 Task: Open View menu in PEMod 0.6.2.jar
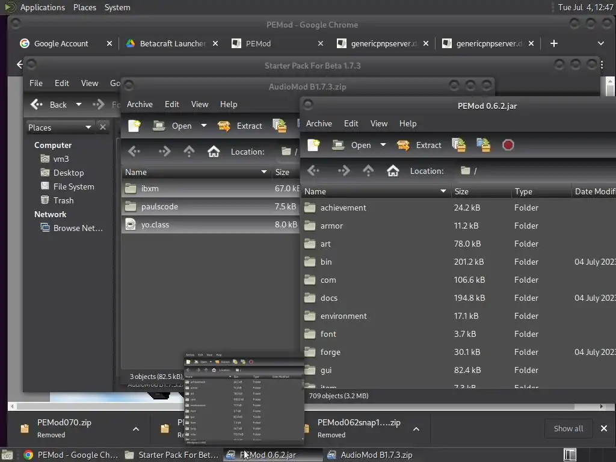(379, 123)
